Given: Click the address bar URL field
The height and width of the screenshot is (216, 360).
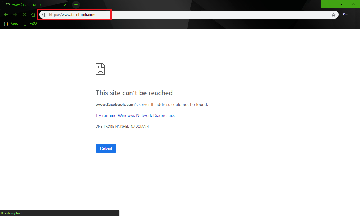Looking at the screenshot, I should click(189, 15).
